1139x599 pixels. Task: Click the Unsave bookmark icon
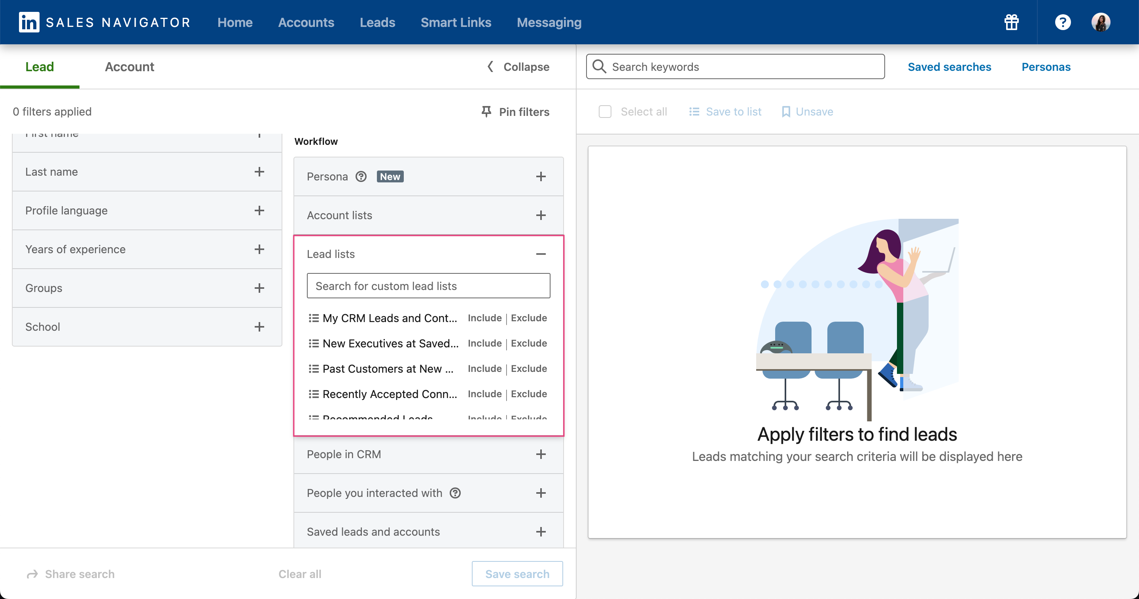786,112
